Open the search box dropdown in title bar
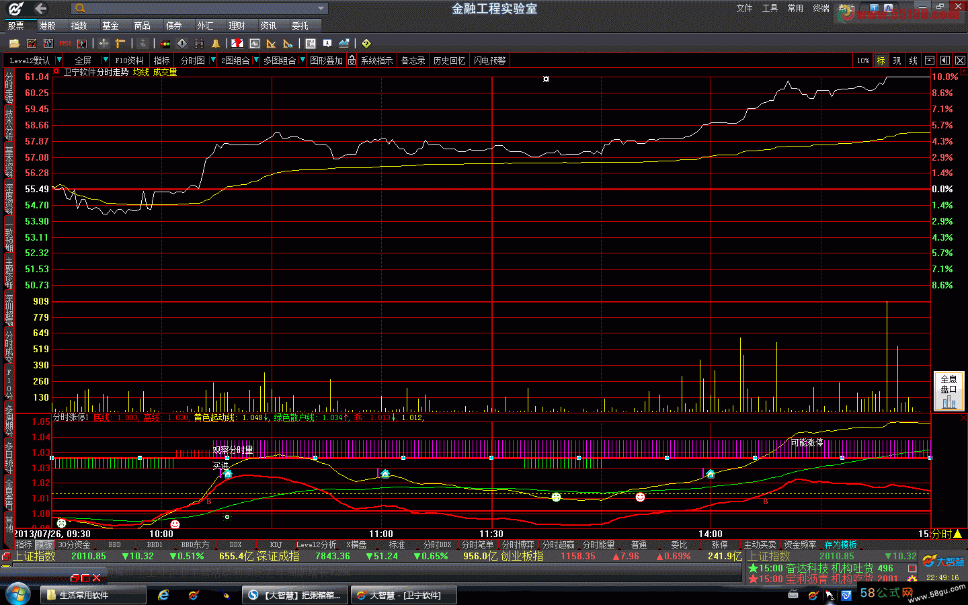The image size is (968, 605). (321, 9)
